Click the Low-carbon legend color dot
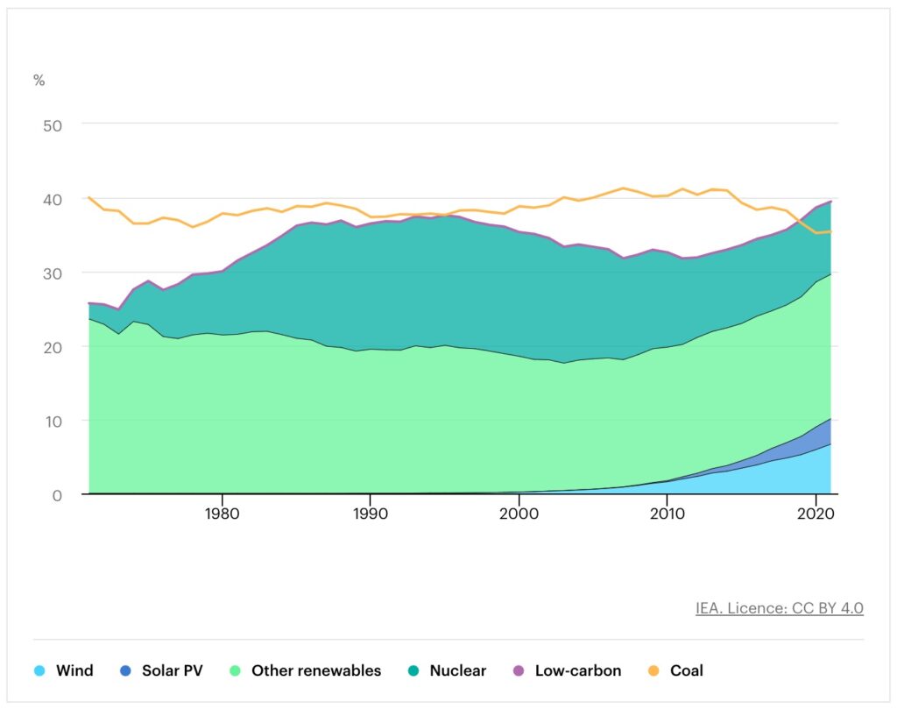This screenshot has height=709, width=897. click(519, 671)
